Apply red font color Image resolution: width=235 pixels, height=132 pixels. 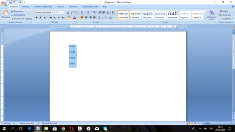pos(74,17)
